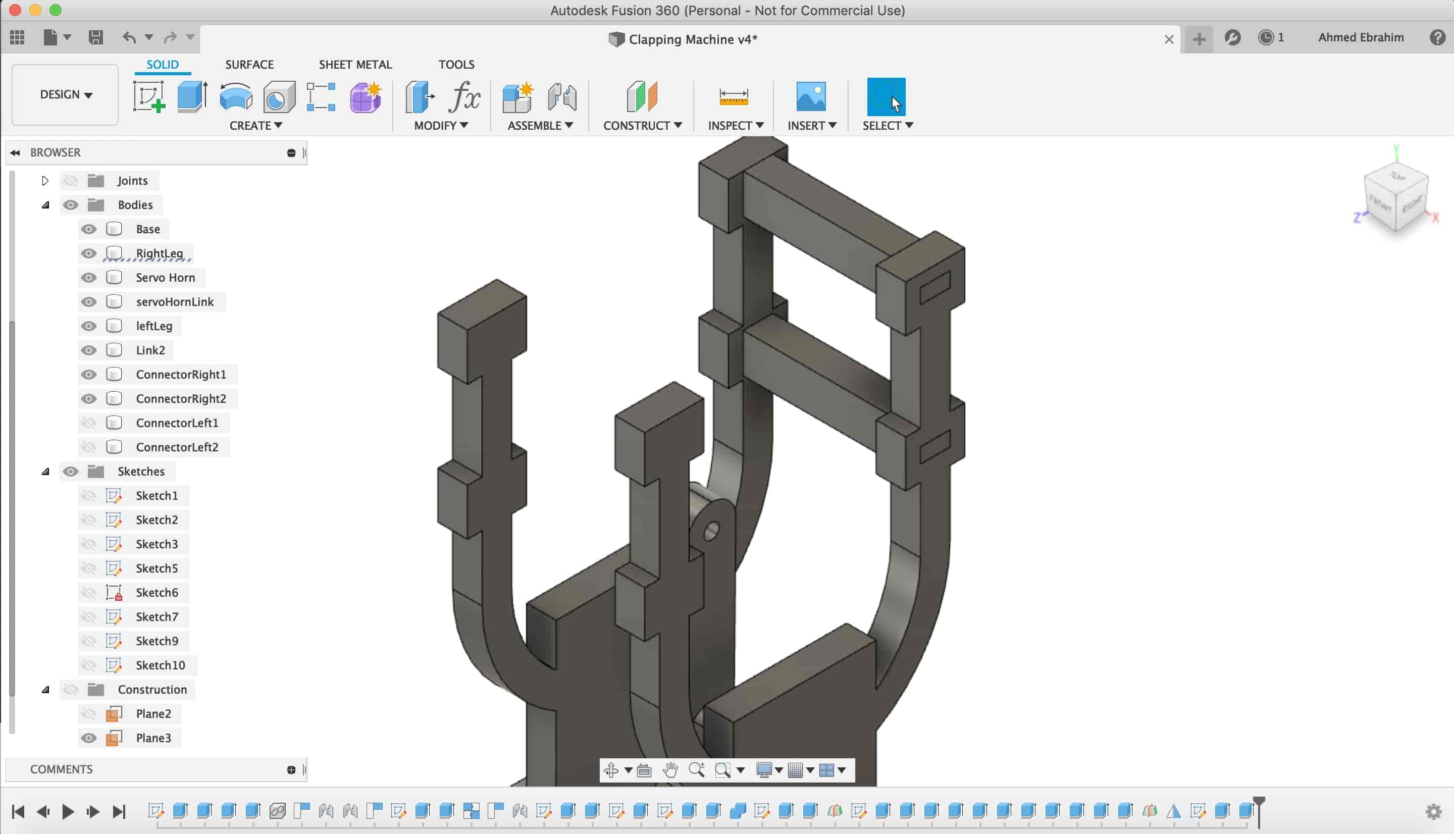
Task: Open the DESIGN workspace dropdown
Action: click(x=65, y=94)
